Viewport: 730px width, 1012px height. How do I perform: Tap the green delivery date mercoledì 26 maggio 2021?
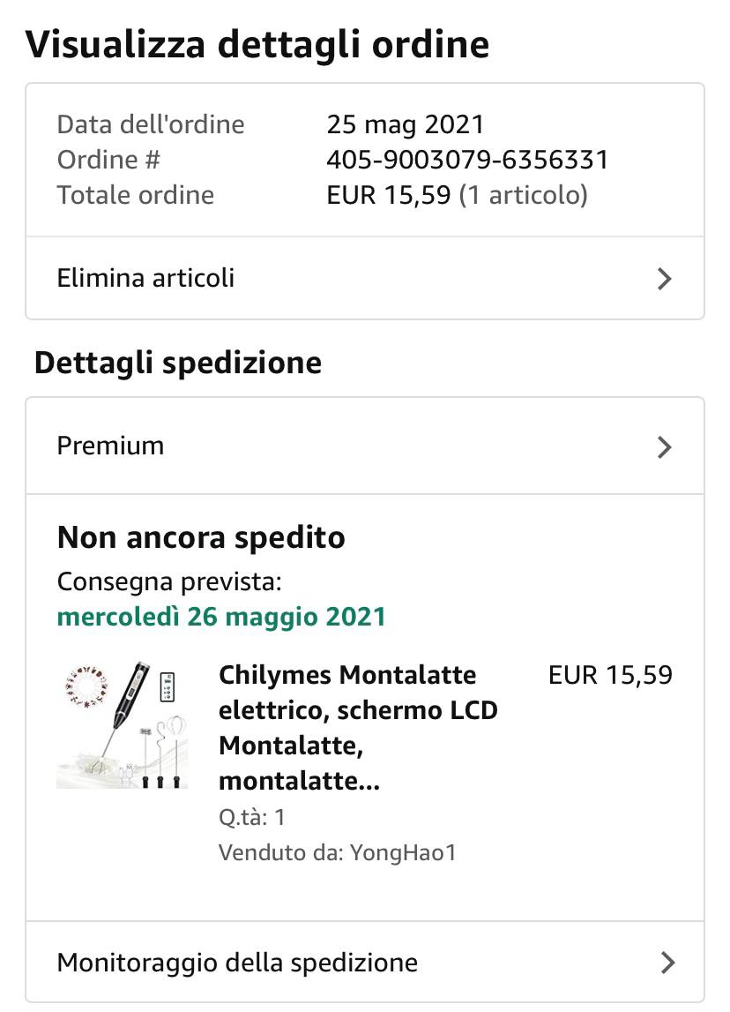pos(221,616)
